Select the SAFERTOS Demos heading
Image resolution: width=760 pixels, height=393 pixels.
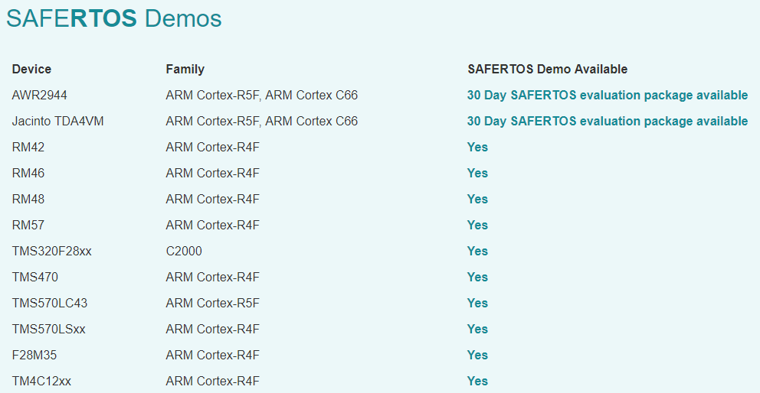(114, 18)
